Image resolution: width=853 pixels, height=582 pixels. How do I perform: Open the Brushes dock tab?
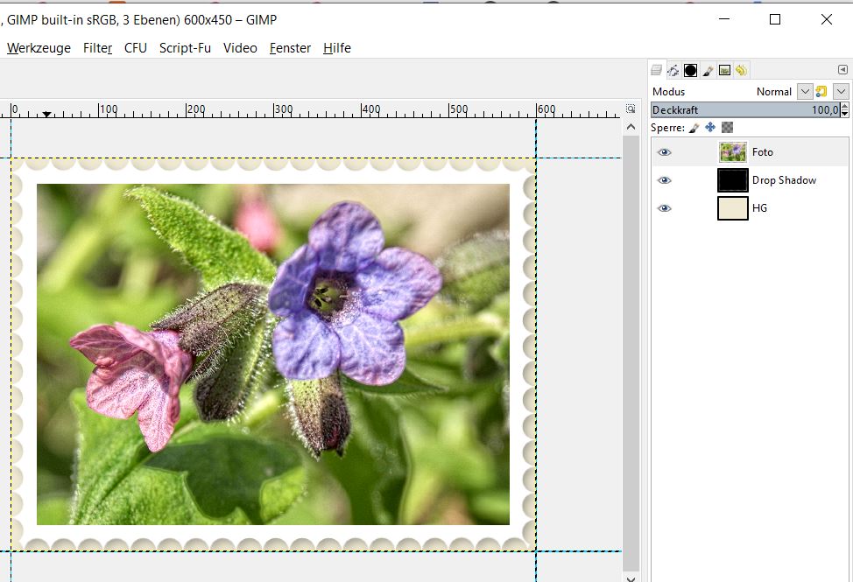(x=708, y=71)
